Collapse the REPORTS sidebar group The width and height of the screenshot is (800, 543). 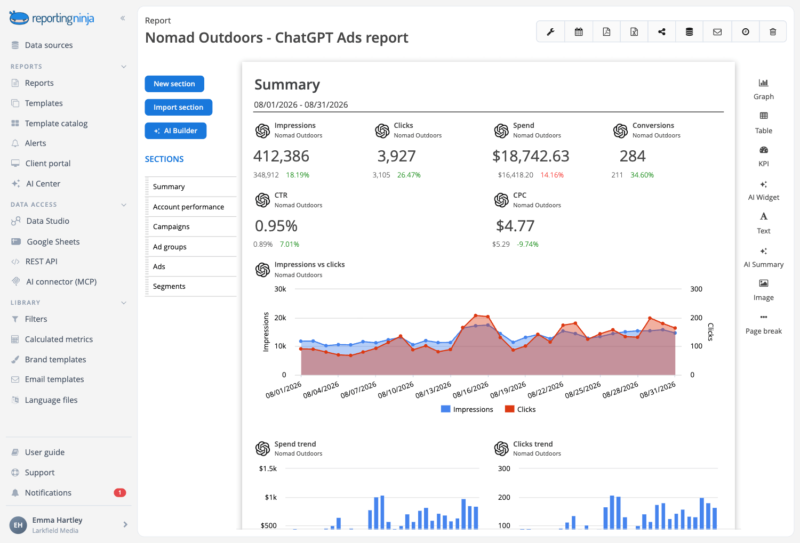(124, 67)
